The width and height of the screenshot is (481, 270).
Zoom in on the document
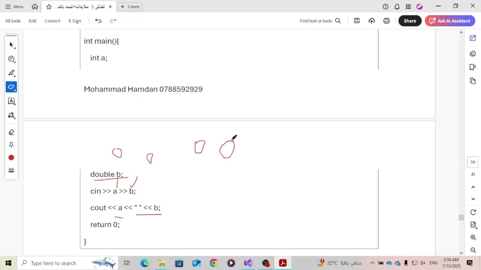click(473, 237)
